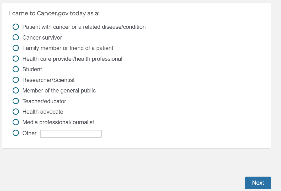Click the 'Researcher/Scientist' label text
This screenshot has height=191, width=281.
click(x=48, y=80)
